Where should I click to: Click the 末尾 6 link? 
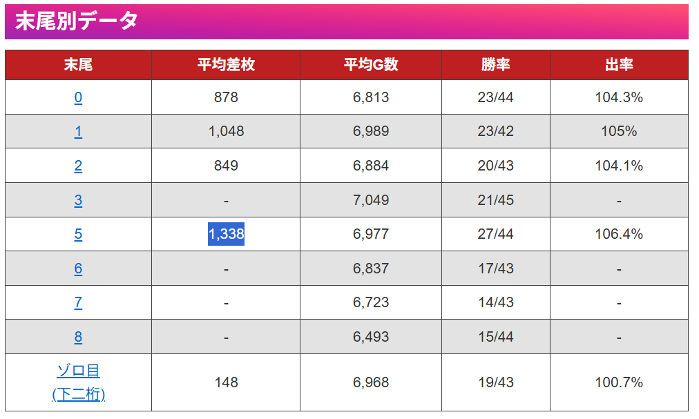coord(78,269)
